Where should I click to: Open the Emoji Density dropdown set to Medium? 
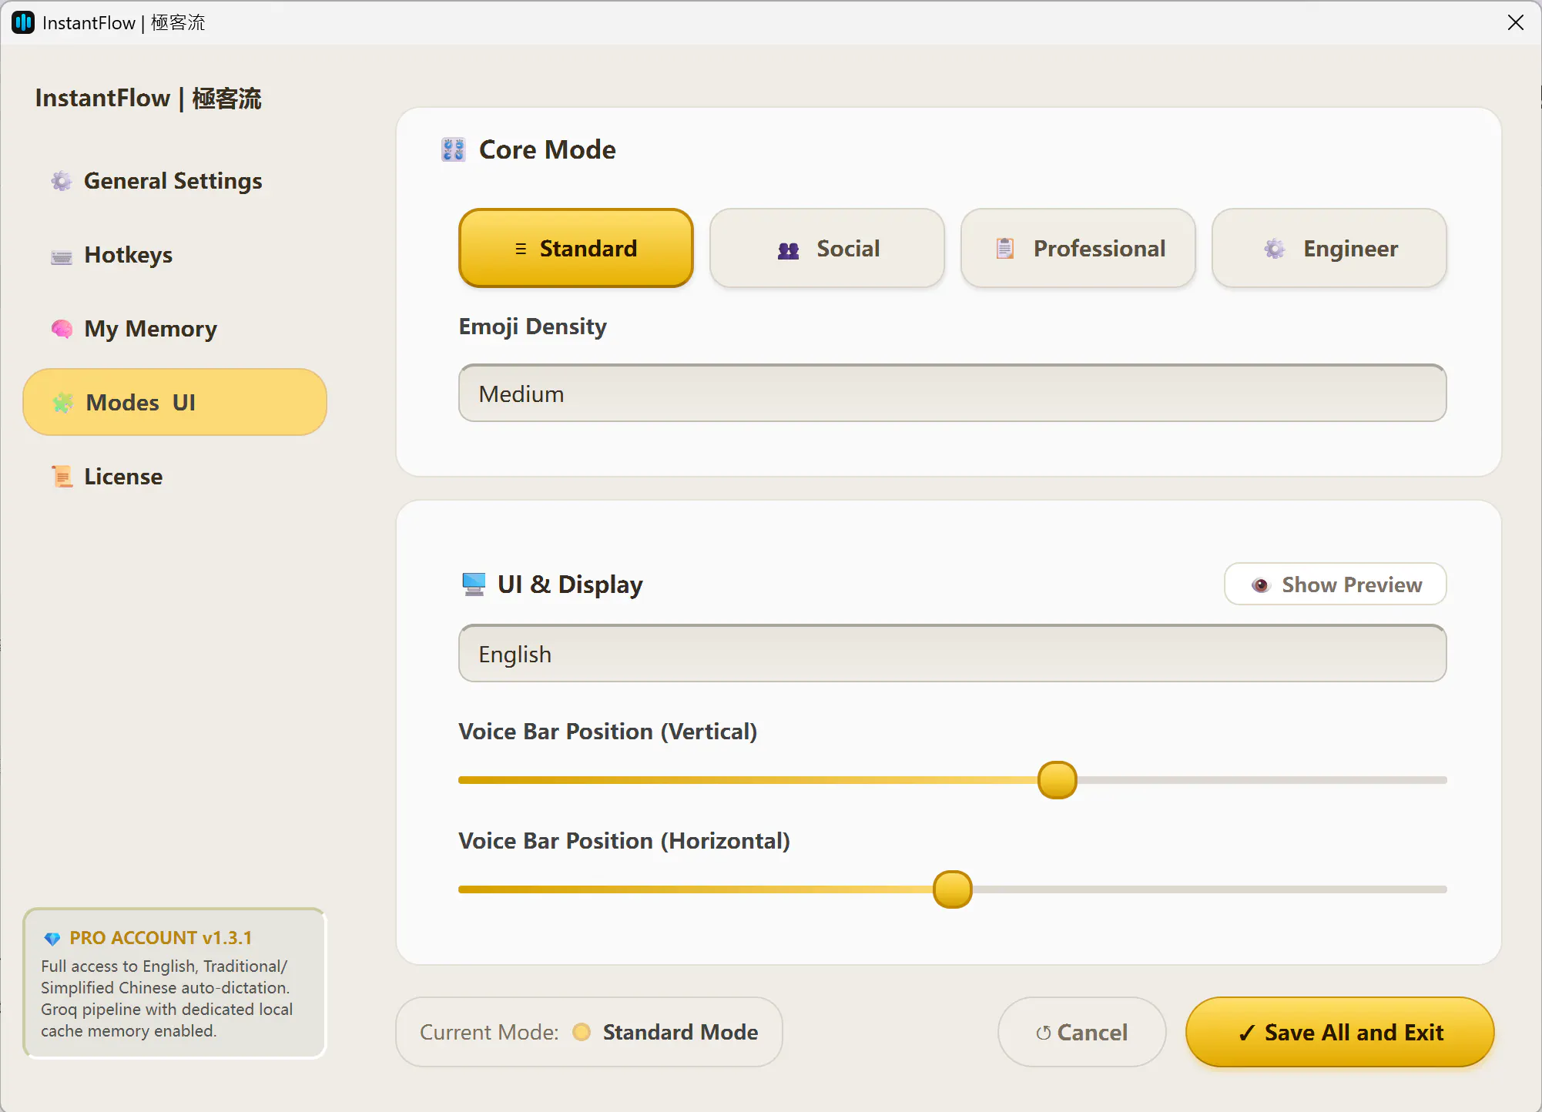coord(953,394)
